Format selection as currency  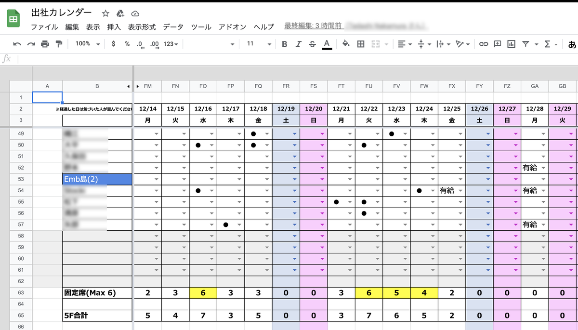pos(113,44)
